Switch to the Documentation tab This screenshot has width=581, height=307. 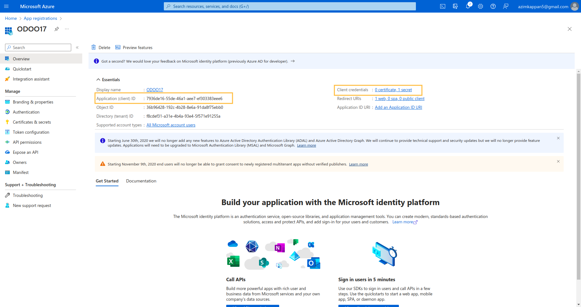(141, 181)
